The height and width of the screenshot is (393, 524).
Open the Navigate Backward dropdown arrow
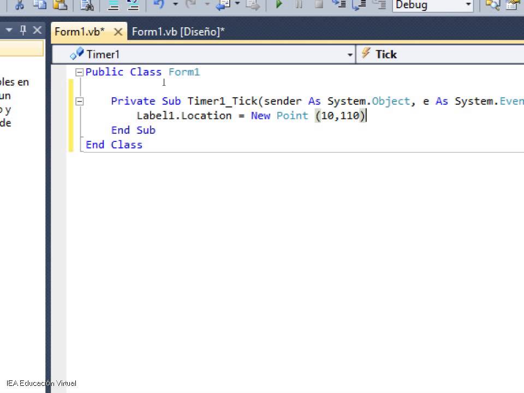pos(237,4)
